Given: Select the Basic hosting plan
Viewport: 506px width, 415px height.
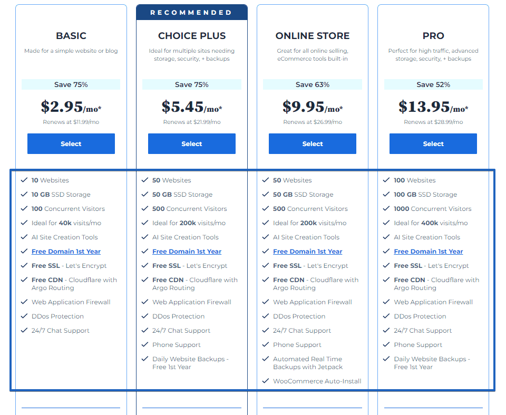Looking at the screenshot, I should click(x=71, y=144).
